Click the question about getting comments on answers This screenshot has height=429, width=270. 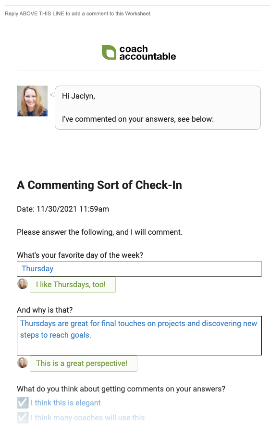121,389
